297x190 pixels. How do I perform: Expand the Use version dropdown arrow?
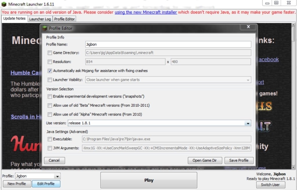point(248,123)
